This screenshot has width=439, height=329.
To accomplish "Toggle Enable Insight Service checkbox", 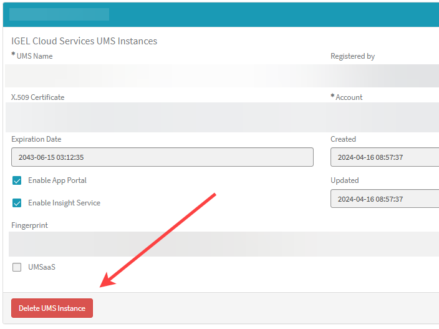I will tap(17, 203).
